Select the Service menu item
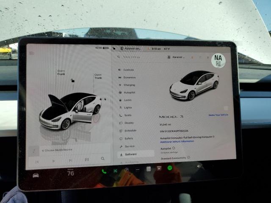 [127, 146]
